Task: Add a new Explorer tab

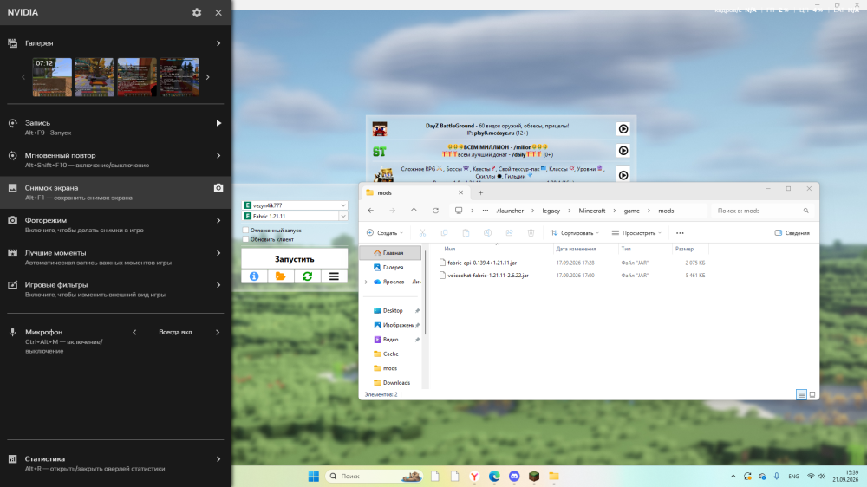Action: click(480, 192)
